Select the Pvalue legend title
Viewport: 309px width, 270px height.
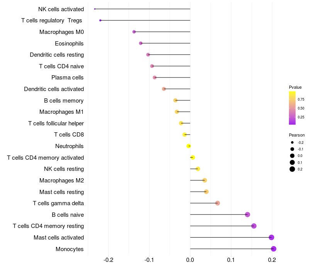coord(295,87)
